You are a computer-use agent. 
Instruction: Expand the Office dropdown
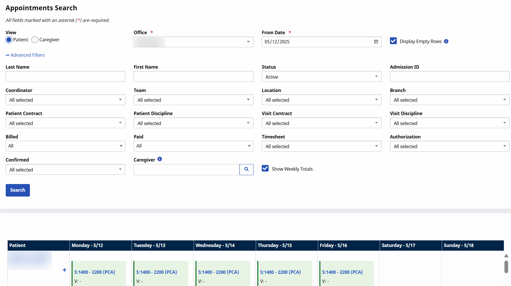193,42
